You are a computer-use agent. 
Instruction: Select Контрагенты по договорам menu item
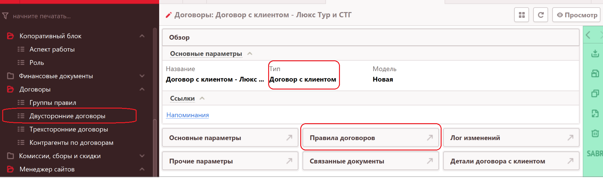click(x=71, y=143)
